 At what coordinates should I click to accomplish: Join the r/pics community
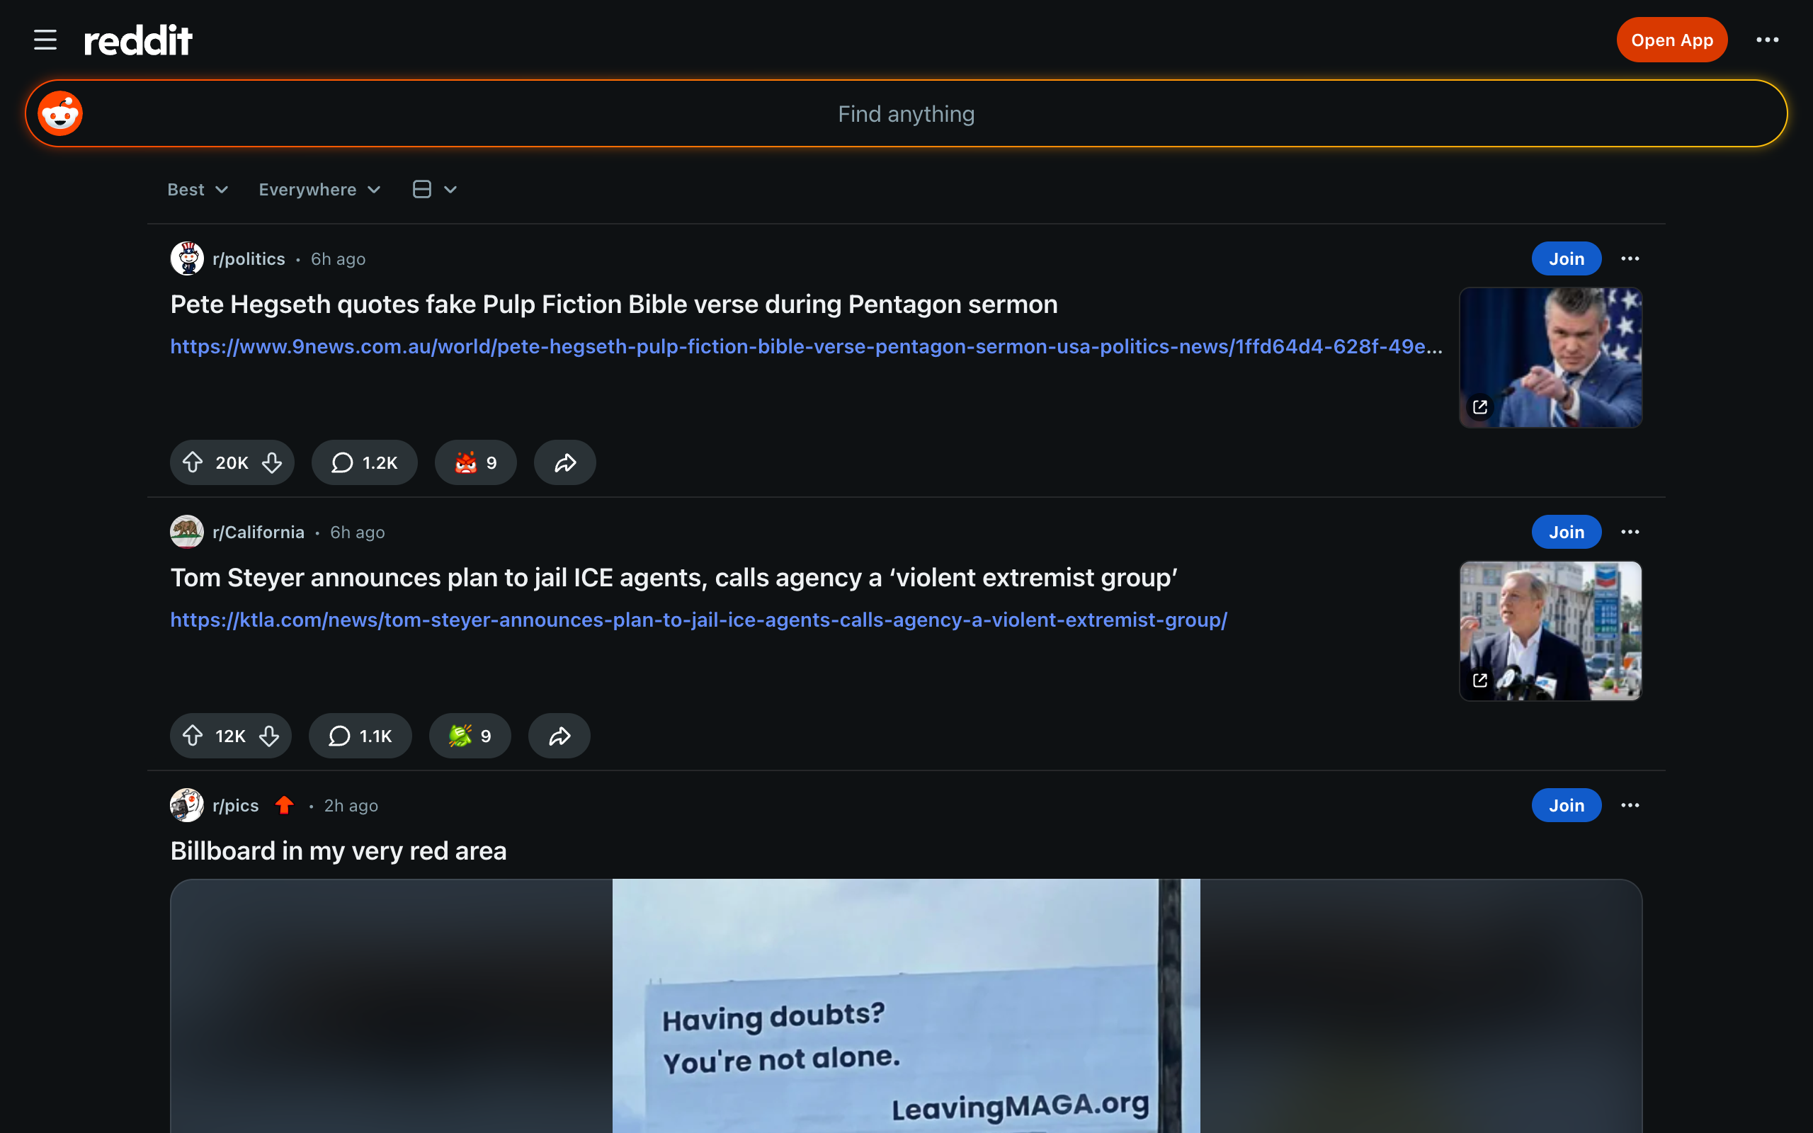pos(1566,805)
